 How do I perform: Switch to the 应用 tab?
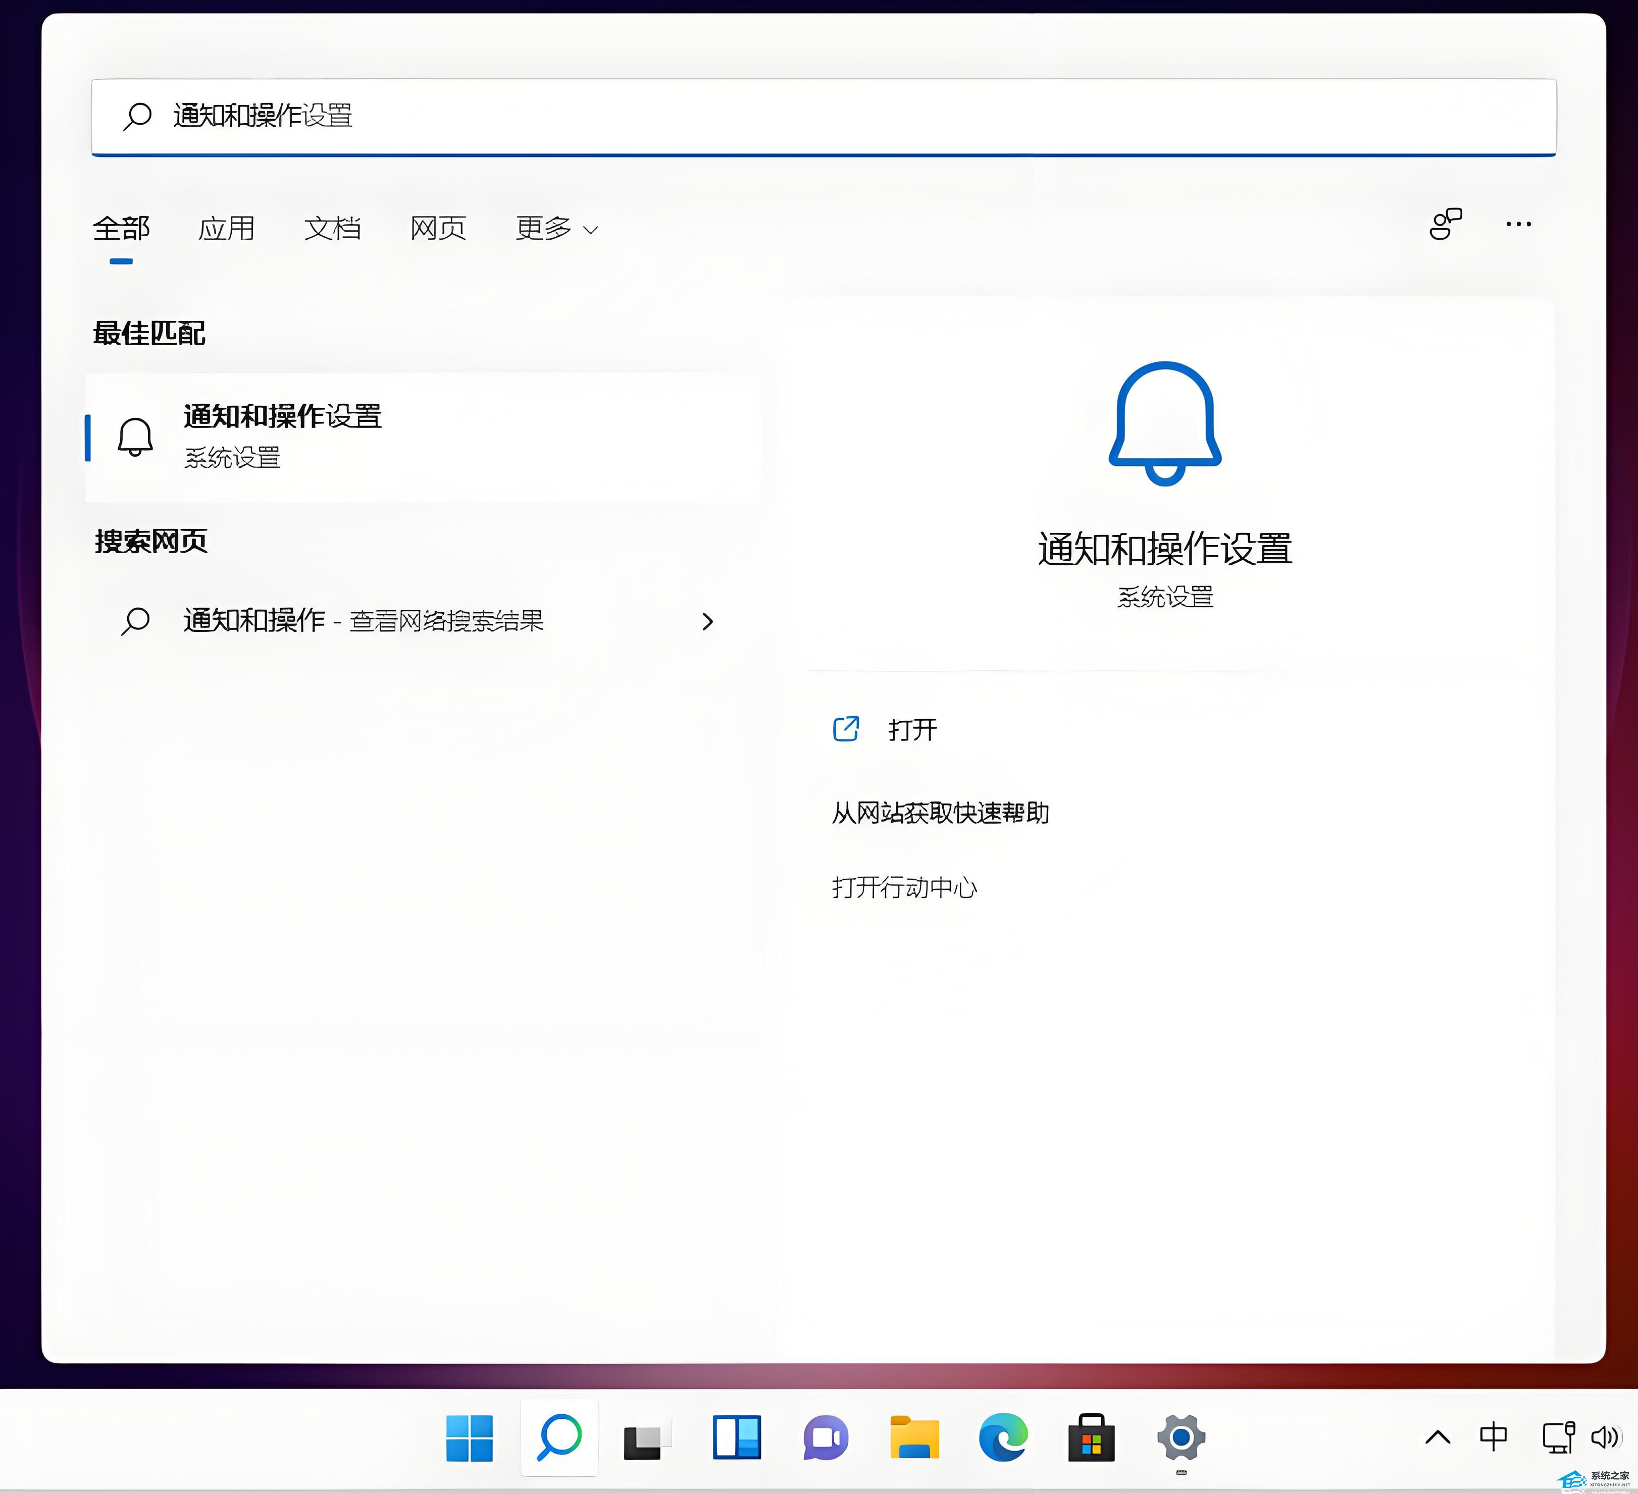pyautogui.click(x=226, y=229)
